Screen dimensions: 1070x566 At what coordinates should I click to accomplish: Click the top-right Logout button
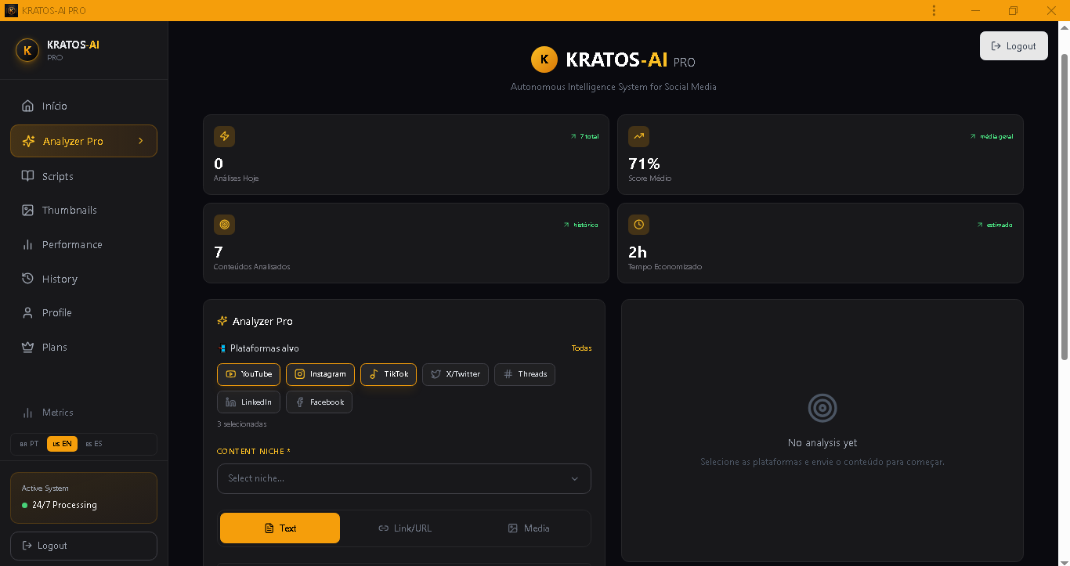[x=1014, y=45]
